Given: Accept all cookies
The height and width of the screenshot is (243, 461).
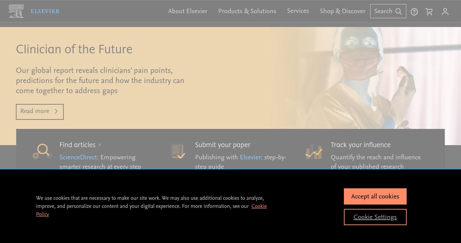Looking at the screenshot, I should coord(375,196).
